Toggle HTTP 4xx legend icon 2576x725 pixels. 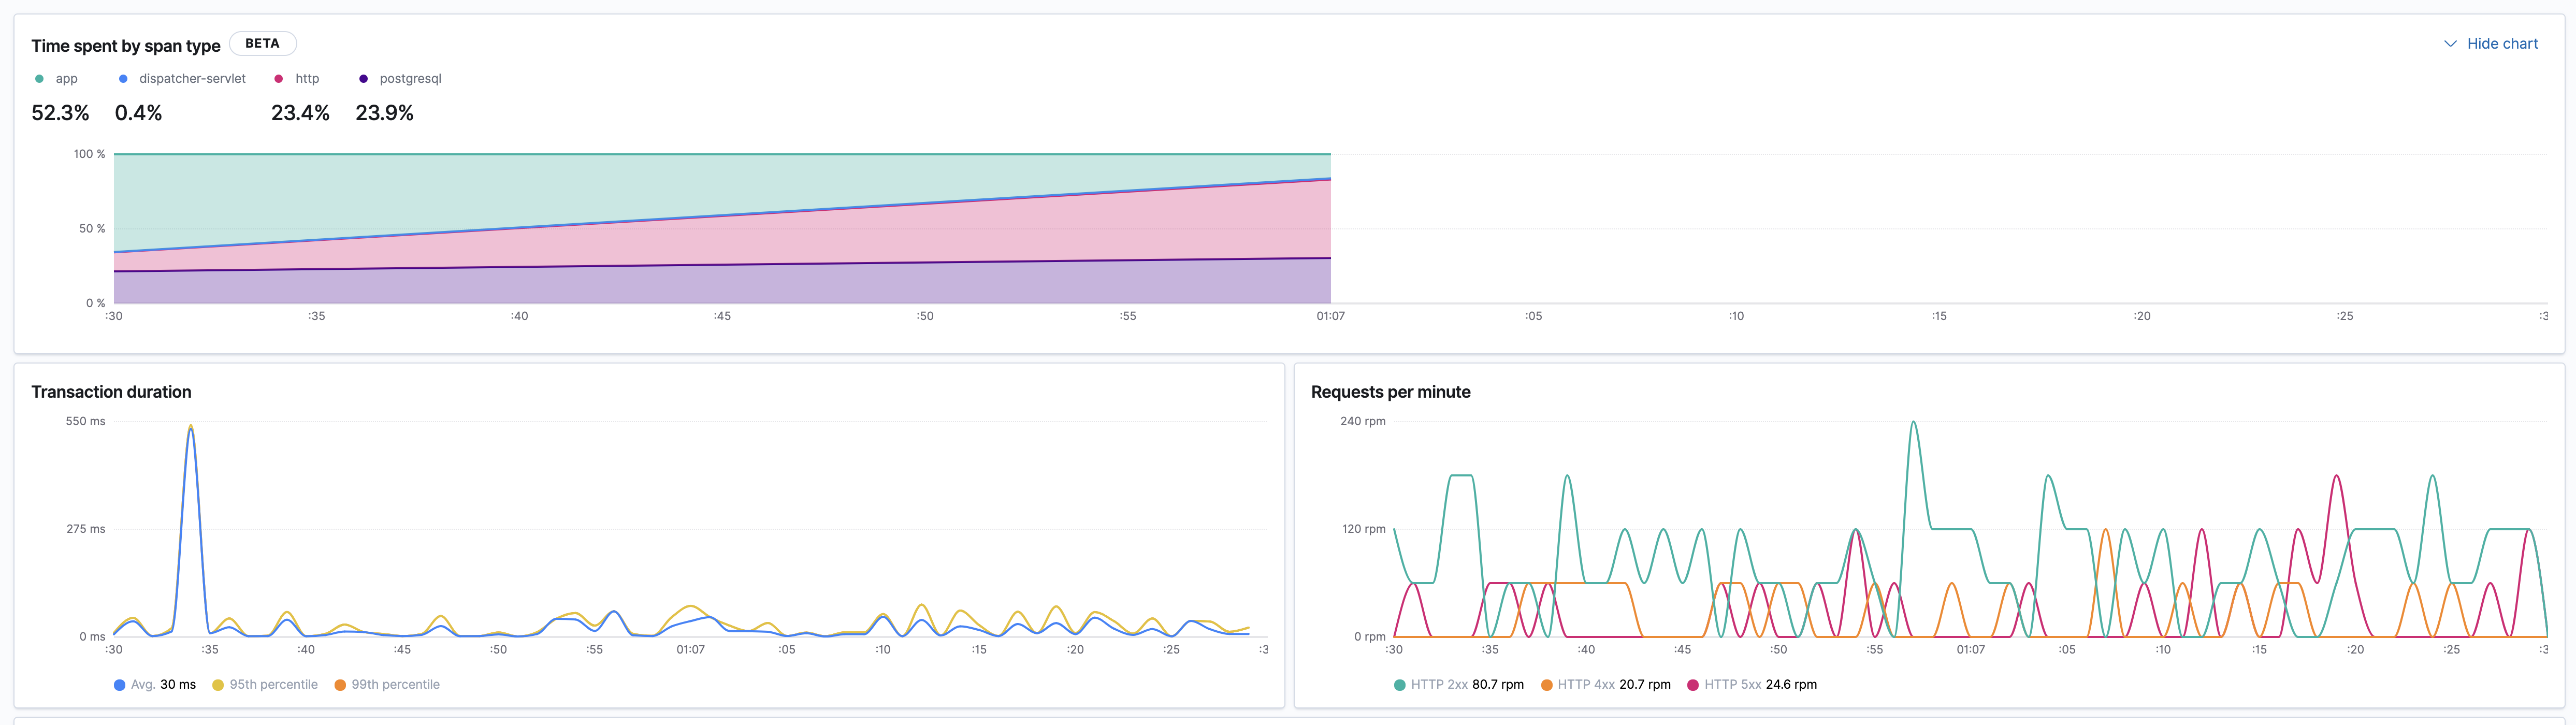point(1547,685)
